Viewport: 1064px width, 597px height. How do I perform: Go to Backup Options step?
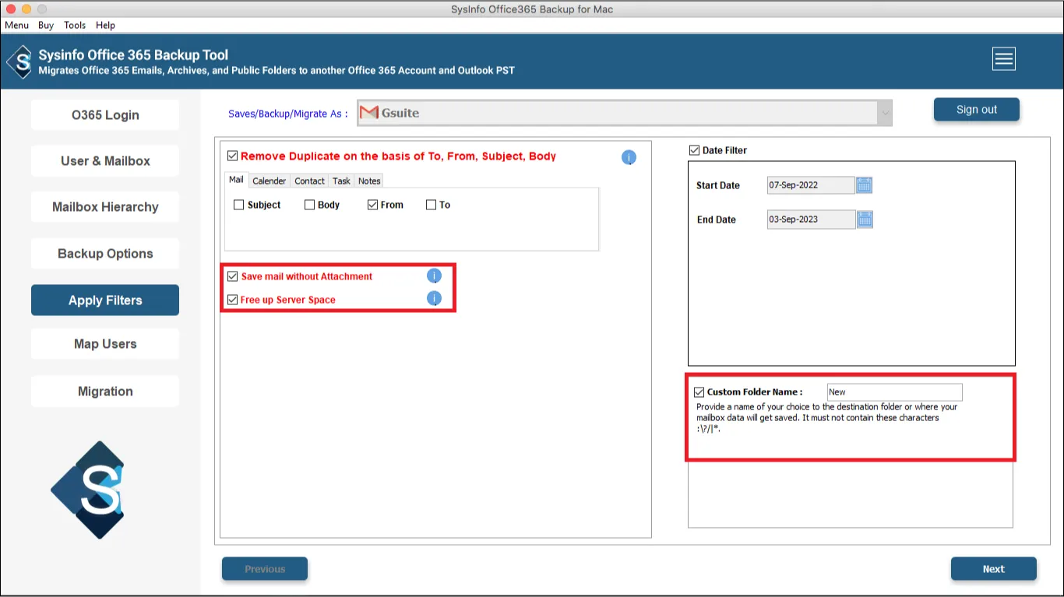click(x=105, y=254)
